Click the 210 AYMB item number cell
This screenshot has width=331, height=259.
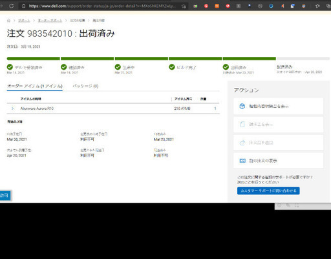pos(182,109)
